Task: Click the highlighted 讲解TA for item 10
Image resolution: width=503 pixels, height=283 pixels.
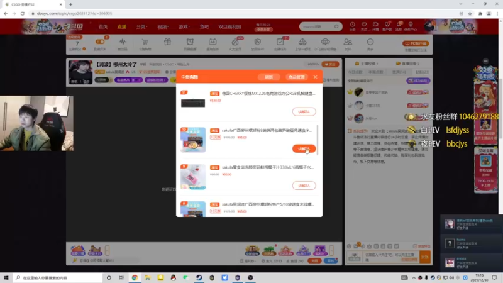Action: pos(304,148)
